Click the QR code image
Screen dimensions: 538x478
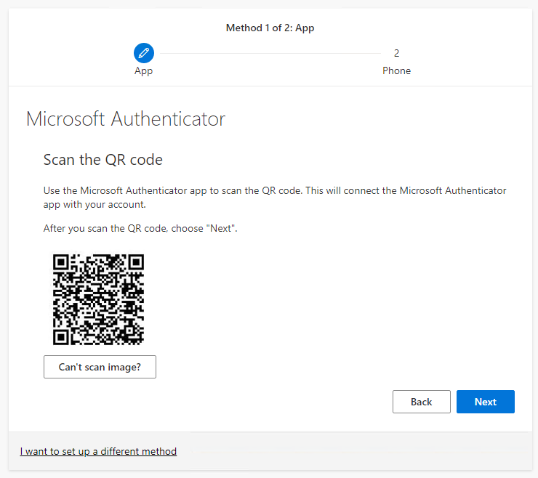click(x=98, y=299)
